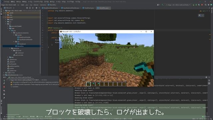Select second Minecraft hotbar slot with shovel
The width and height of the screenshot is (213, 120).
[x=93, y=84]
